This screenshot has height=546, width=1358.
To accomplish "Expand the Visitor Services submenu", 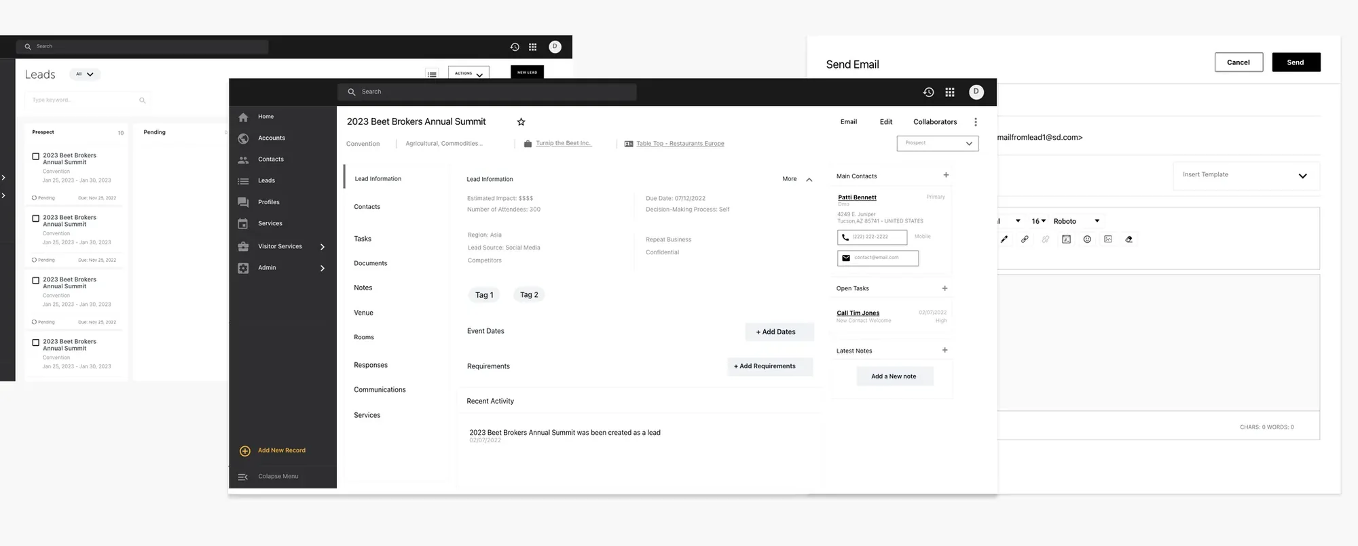I will pos(323,247).
